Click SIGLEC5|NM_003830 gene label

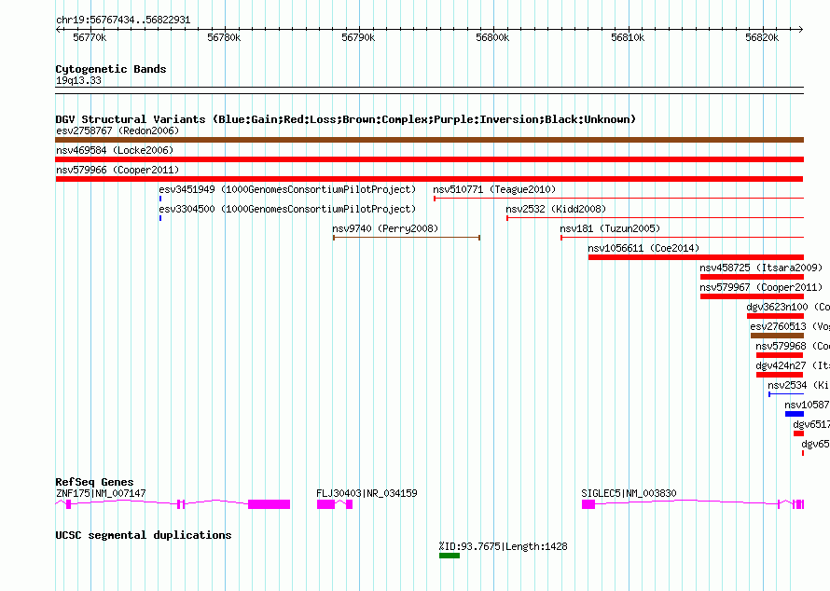(629, 493)
